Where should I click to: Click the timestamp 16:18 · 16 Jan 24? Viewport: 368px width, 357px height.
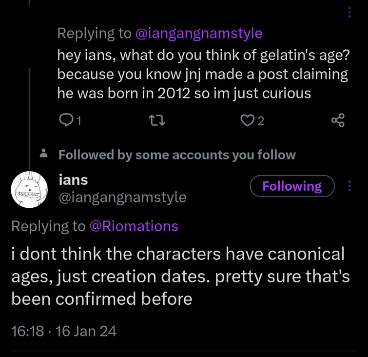tap(64, 331)
